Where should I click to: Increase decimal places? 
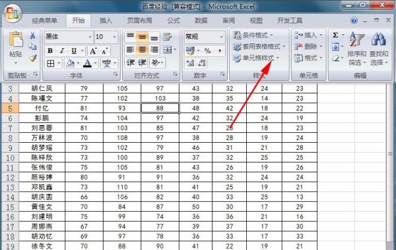tap(190, 63)
